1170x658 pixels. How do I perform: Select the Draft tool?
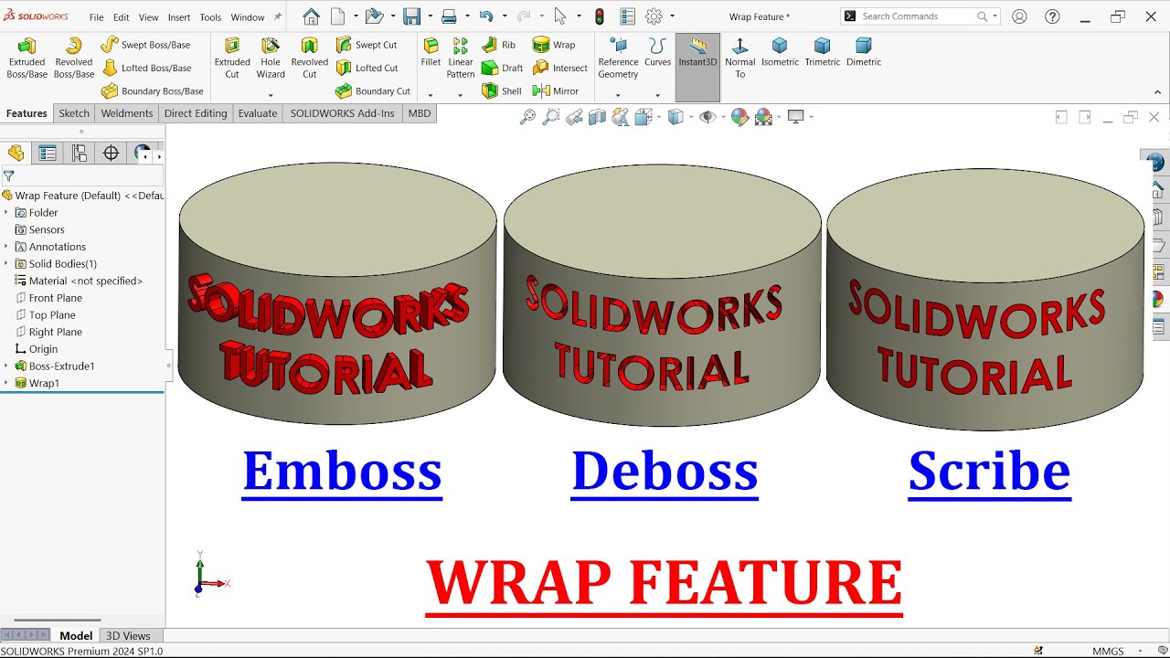coord(502,68)
